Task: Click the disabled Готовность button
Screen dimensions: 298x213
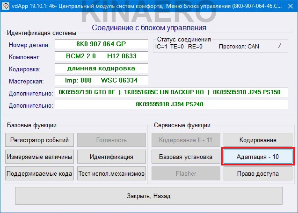Action: click(x=111, y=140)
